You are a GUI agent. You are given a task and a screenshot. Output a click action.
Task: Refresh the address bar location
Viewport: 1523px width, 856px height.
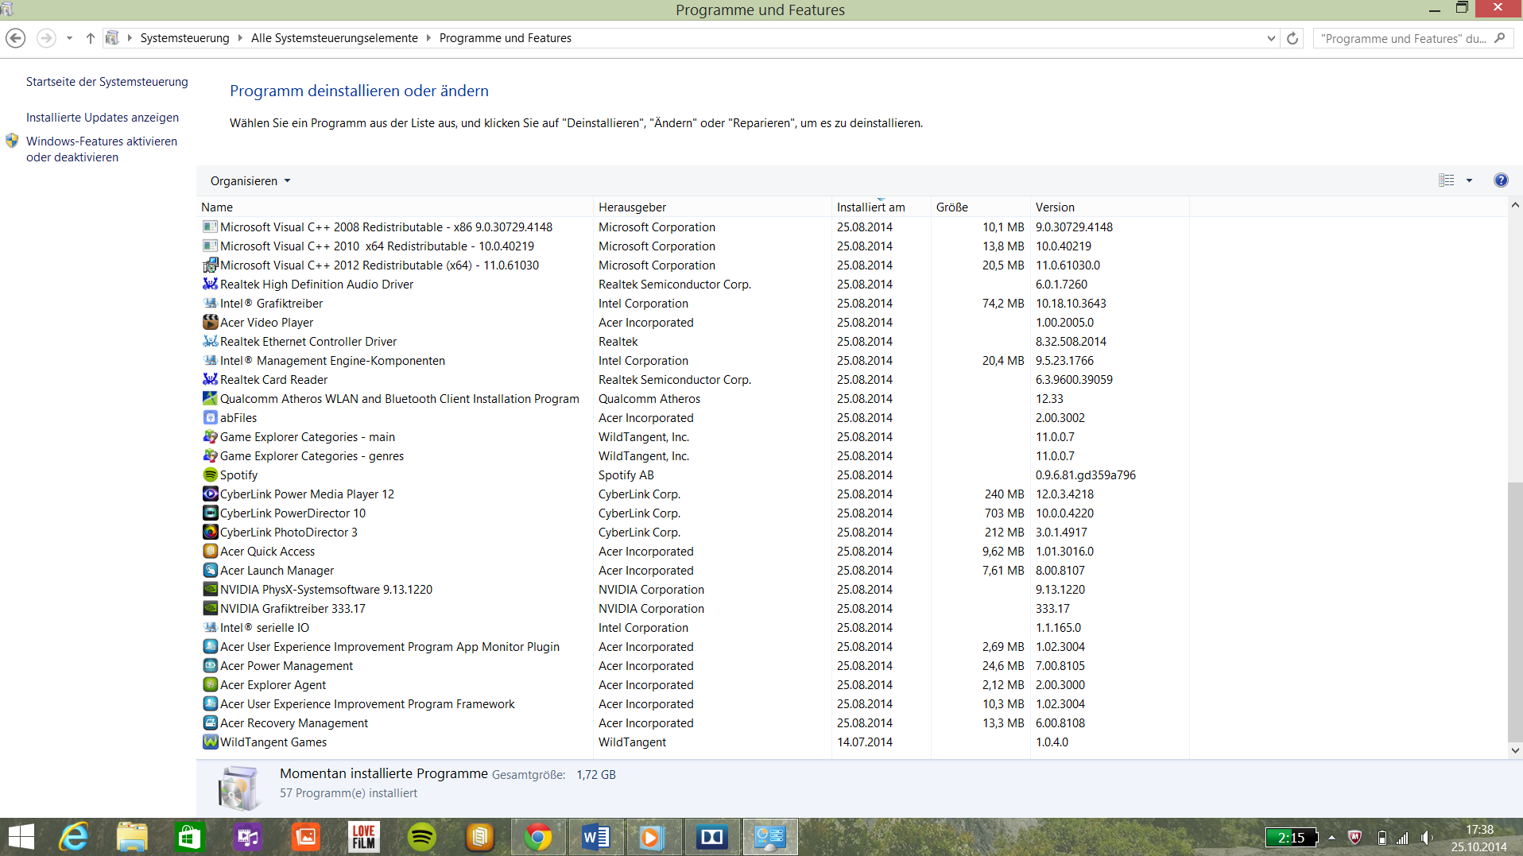tap(1292, 38)
